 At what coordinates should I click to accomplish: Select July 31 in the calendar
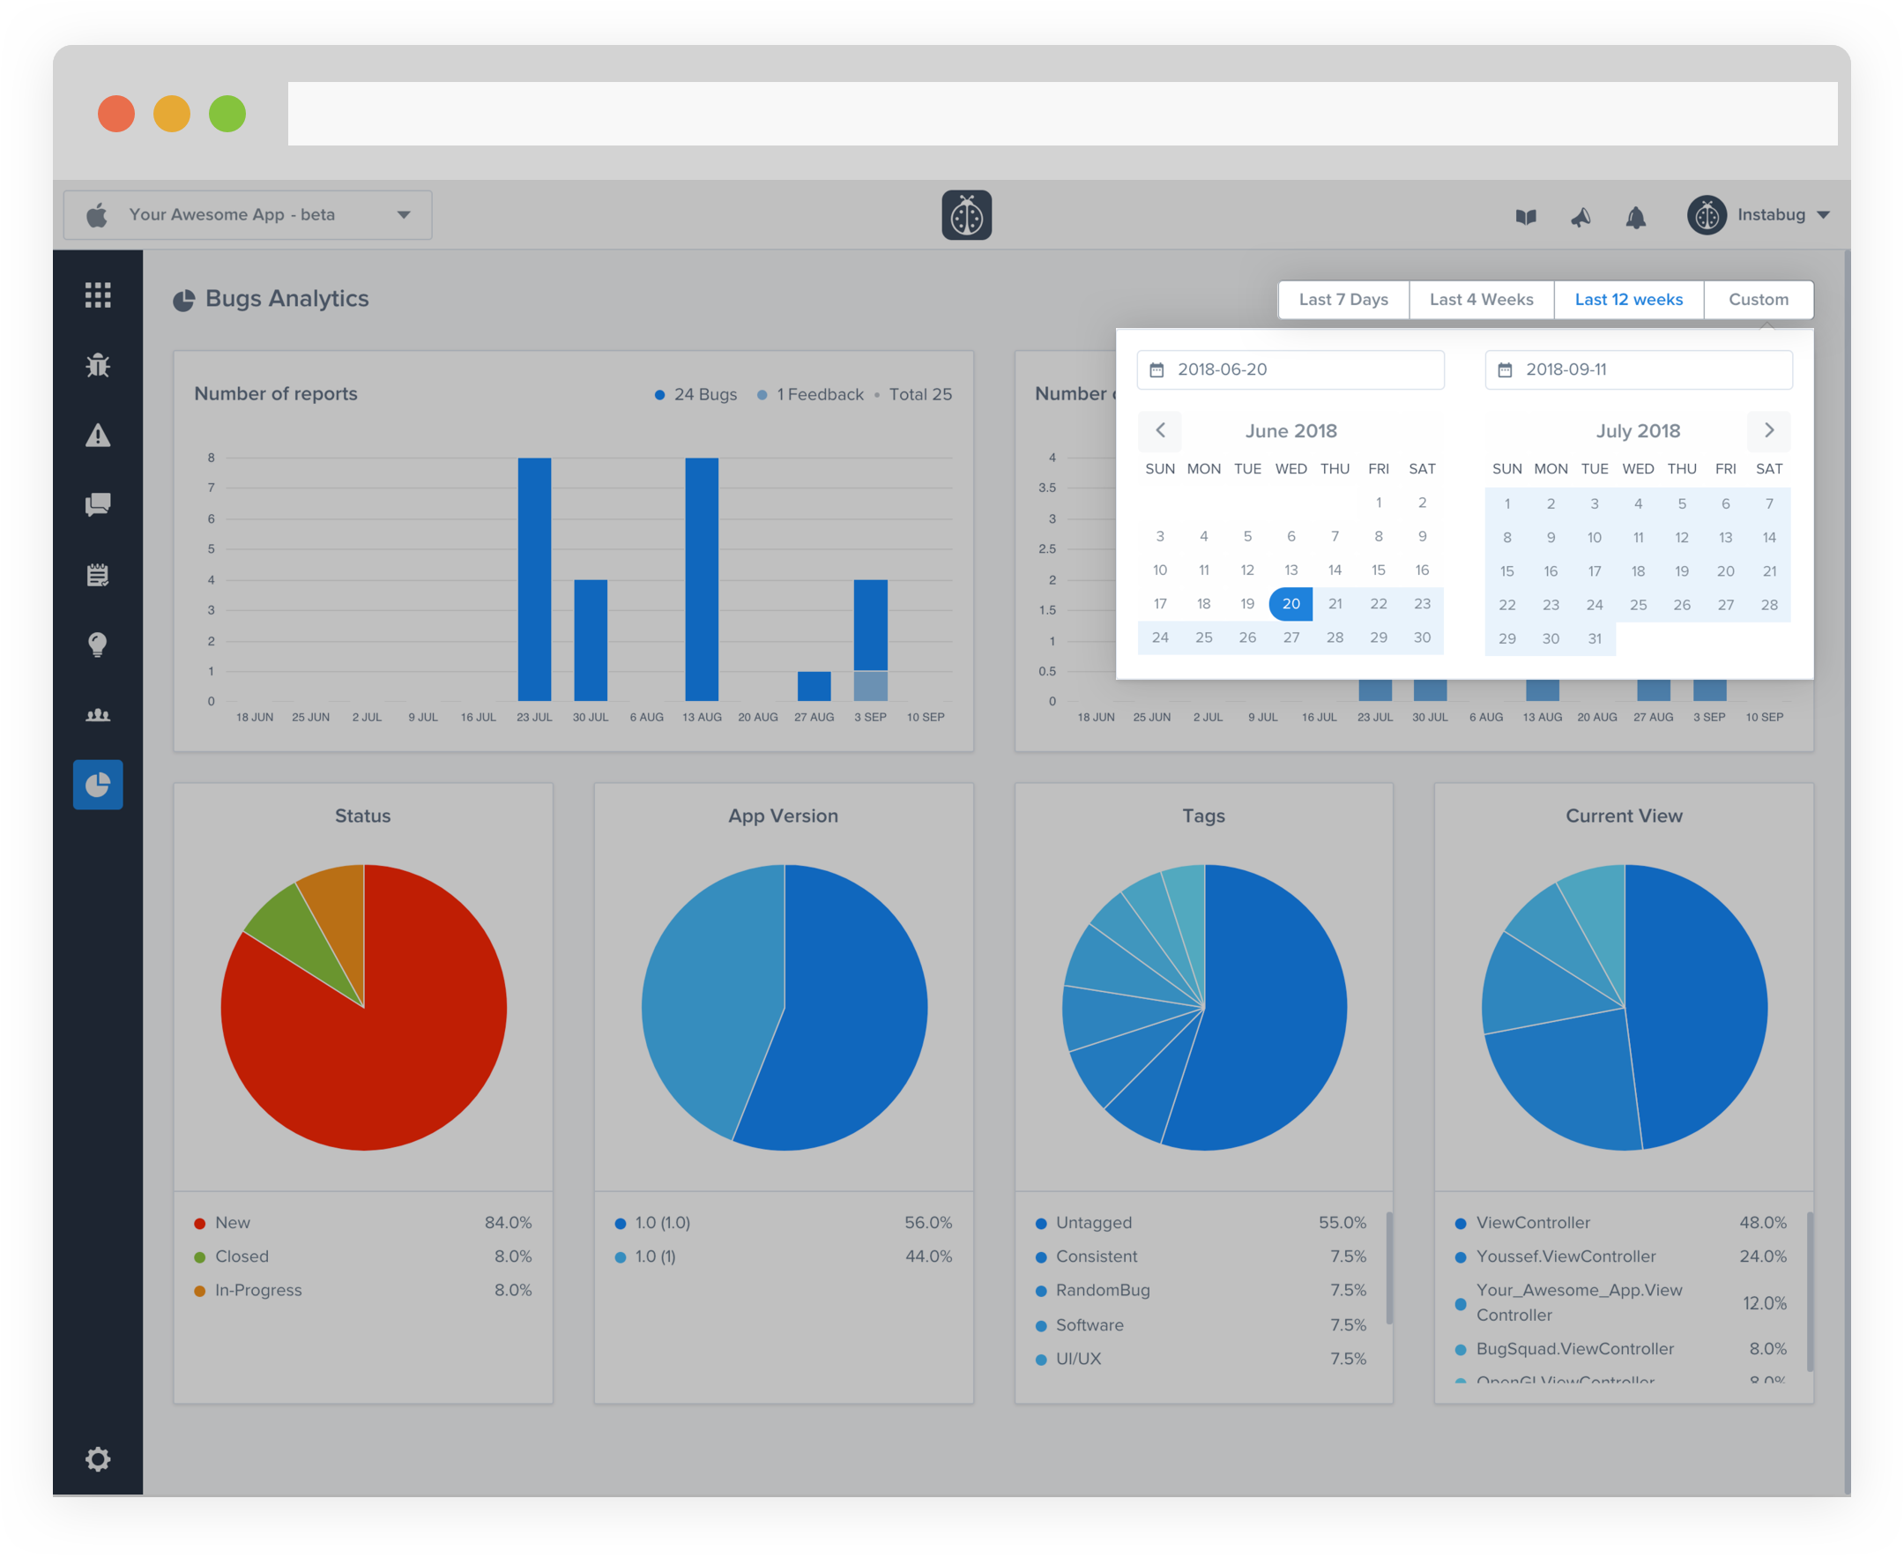pos(1595,638)
